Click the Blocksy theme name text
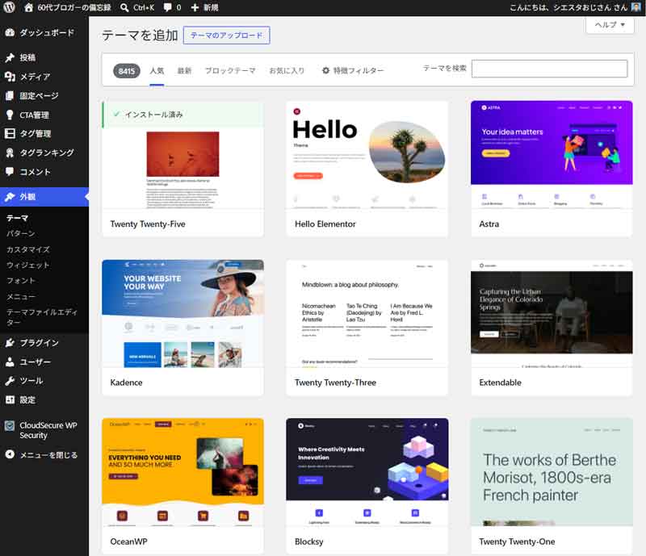The height and width of the screenshot is (556, 646). 309,541
